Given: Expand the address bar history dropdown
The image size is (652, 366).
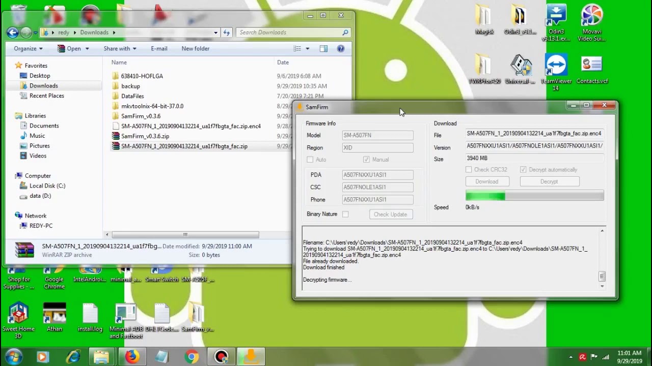Looking at the screenshot, I should [216, 33].
